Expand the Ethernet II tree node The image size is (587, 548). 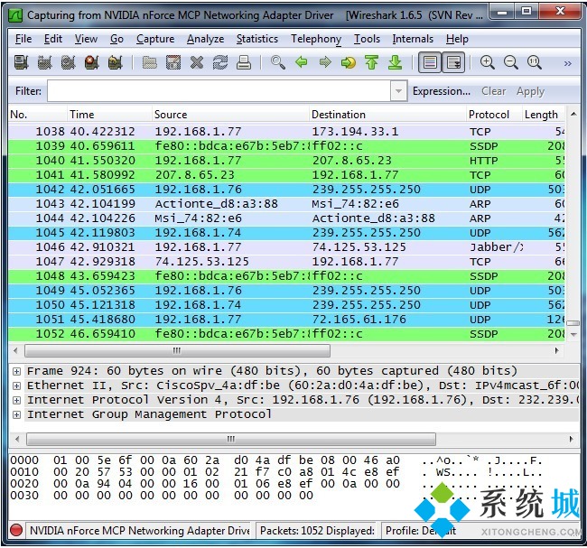click(16, 385)
